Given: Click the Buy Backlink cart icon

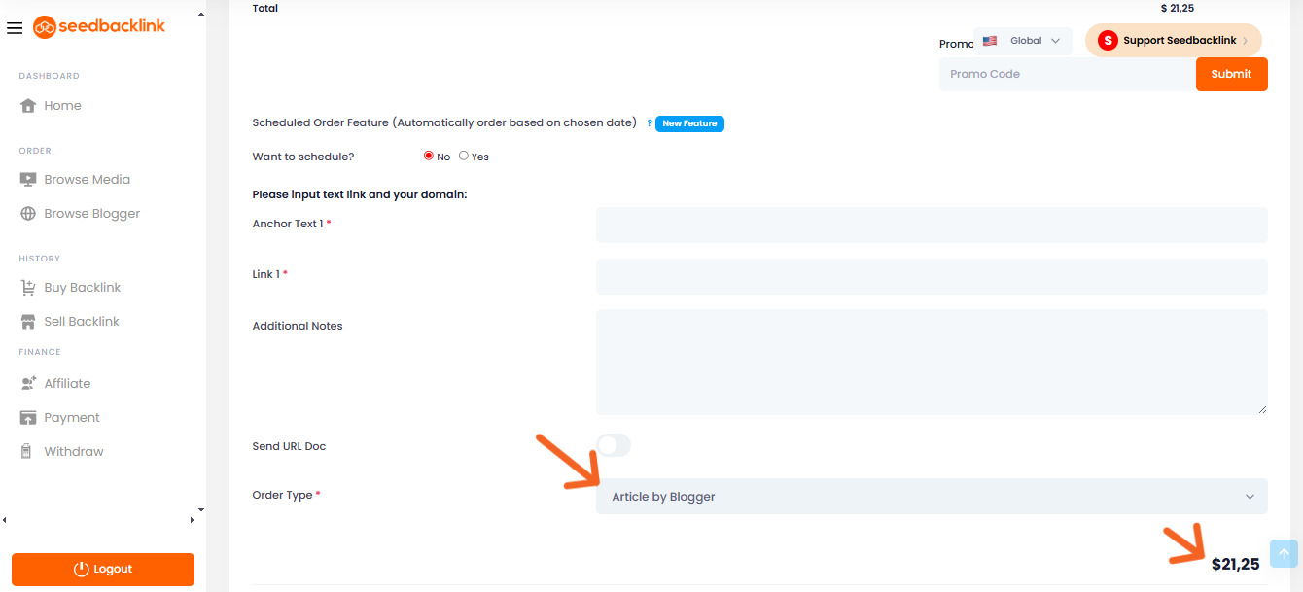Looking at the screenshot, I should 28,287.
